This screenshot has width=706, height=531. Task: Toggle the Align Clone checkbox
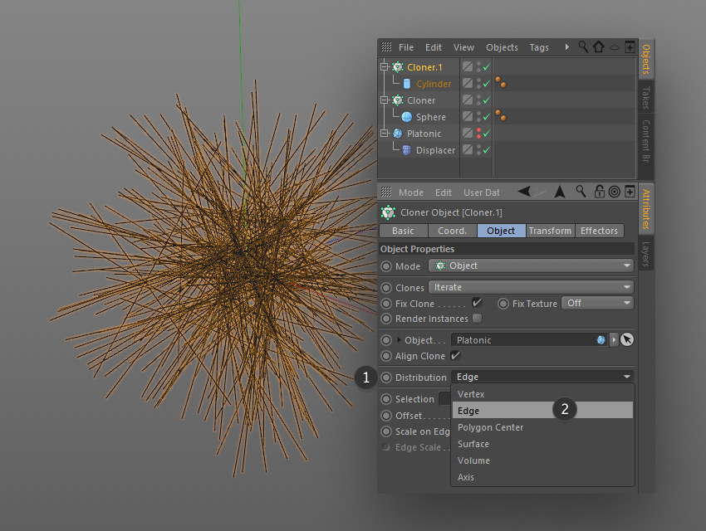pyautogui.click(x=455, y=355)
